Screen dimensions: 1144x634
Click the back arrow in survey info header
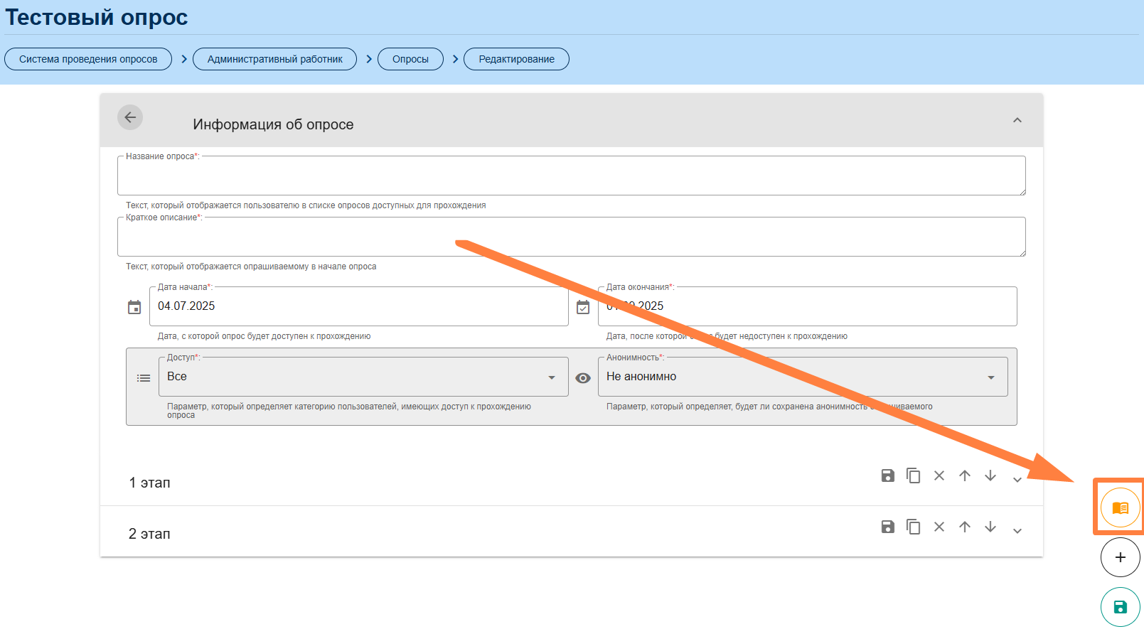pos(130,117)
